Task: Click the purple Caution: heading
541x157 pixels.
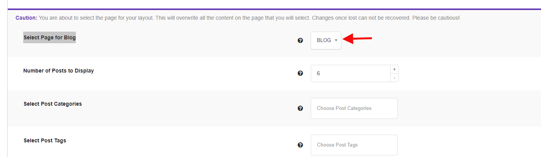Action: (26, 18)
